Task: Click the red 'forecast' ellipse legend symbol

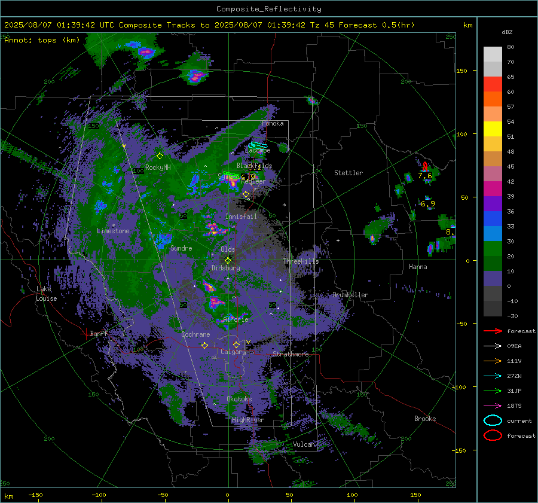Action: [x=493, y=435]
